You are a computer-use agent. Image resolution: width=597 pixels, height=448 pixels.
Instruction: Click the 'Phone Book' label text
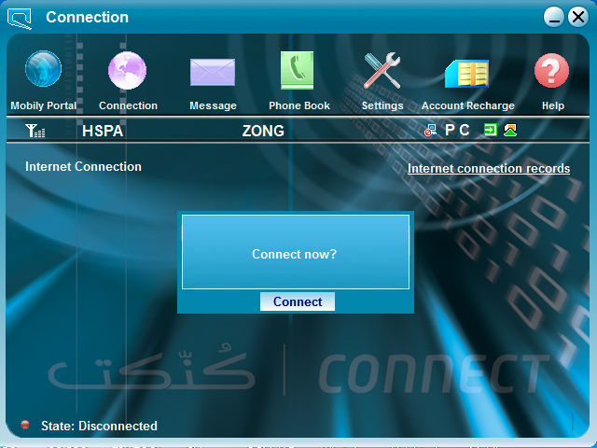coord(299,105)
